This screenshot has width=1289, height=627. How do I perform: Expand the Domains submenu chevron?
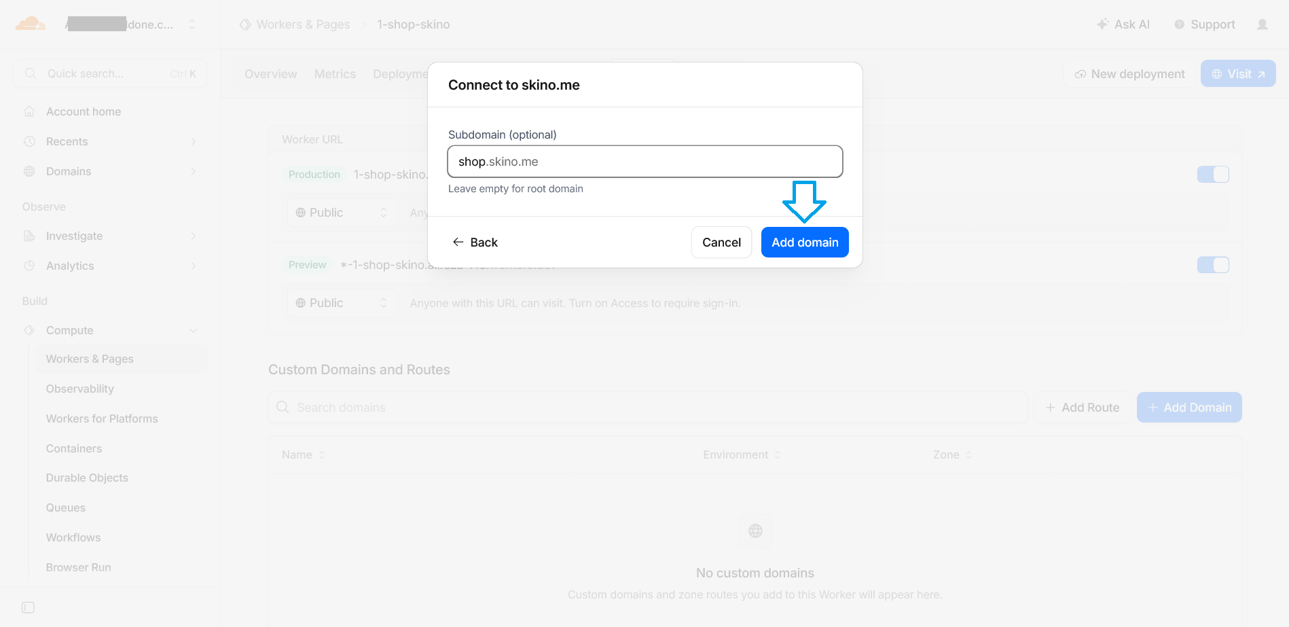coord(194,171)
